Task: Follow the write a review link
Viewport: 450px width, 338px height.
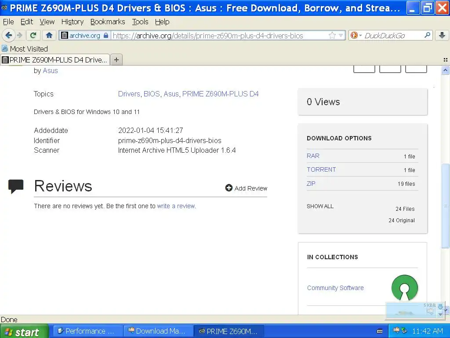Action: point(176,206)
